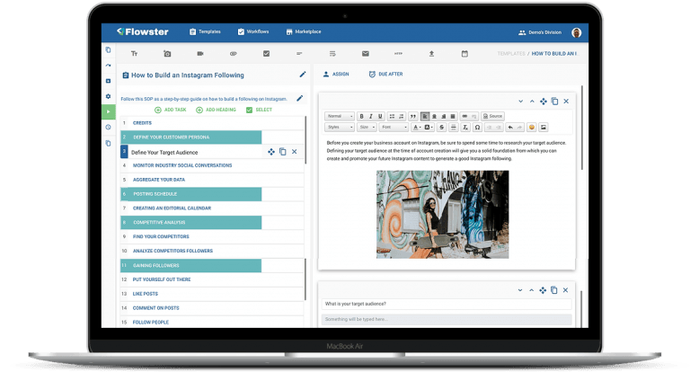Screen dimensions: 690x372
Task: Add a short text field widget
Action: pos(299,54)
